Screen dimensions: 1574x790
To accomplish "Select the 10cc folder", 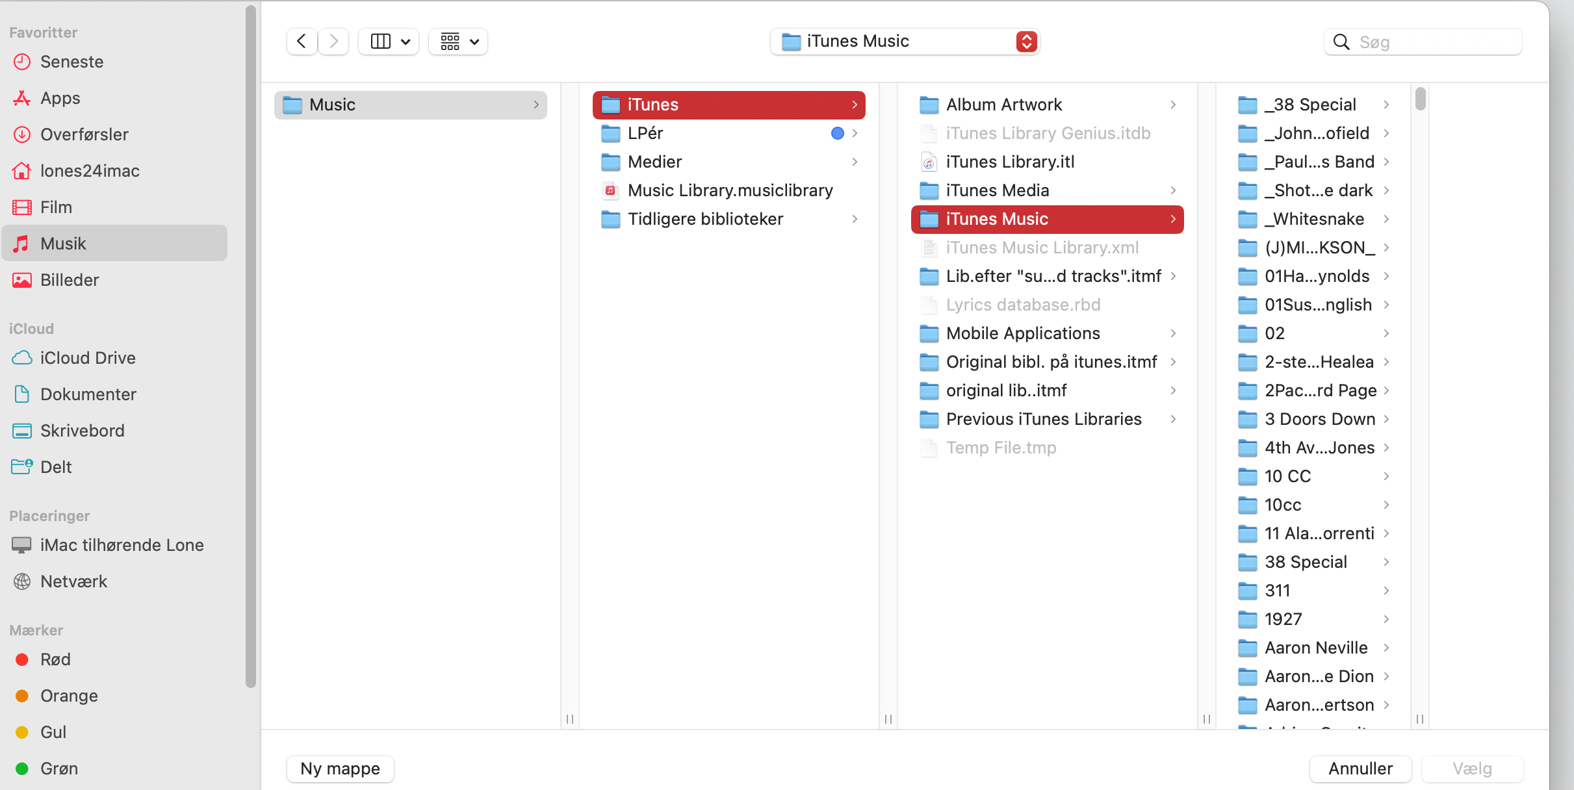I will pyautogui.click(x=1314, y=505).
